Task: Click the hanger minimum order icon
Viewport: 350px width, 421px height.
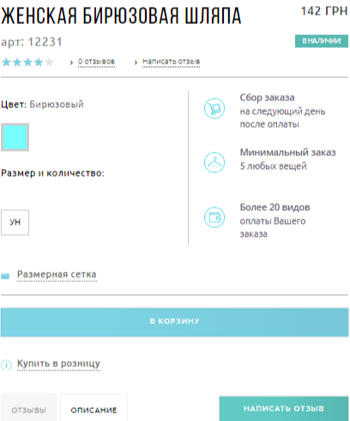Action: [x=214, y=162]
